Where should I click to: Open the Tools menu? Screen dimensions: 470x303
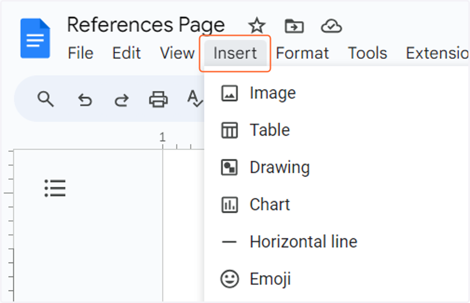[x=367, y=53]
